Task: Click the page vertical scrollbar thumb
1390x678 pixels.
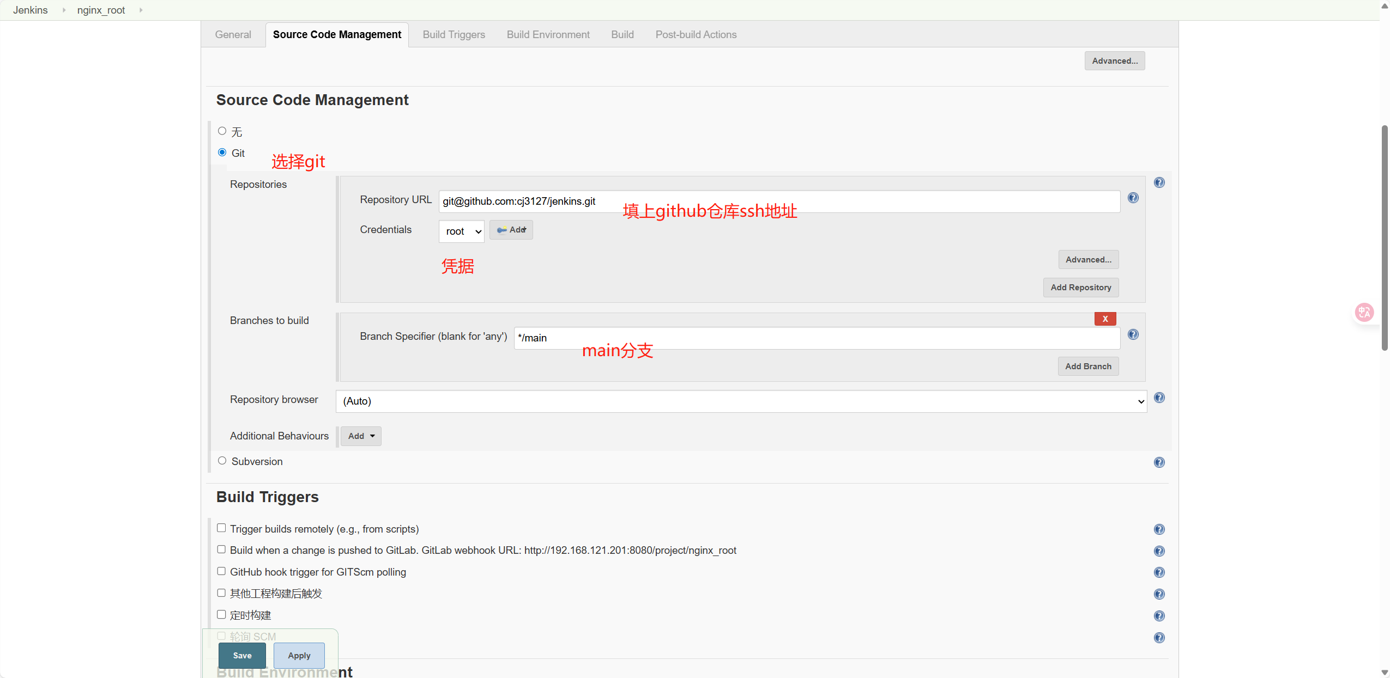Action: pyautogui.click(x=1385, y=237)
